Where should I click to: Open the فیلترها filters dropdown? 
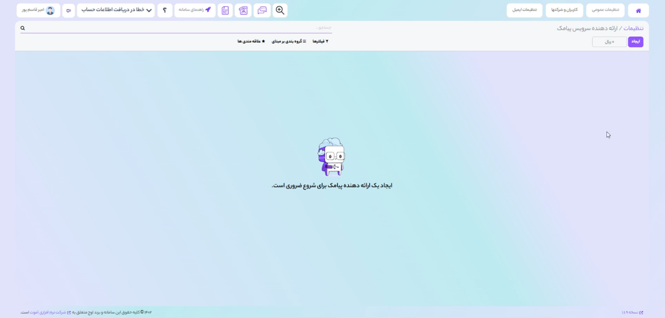(320, 41)
